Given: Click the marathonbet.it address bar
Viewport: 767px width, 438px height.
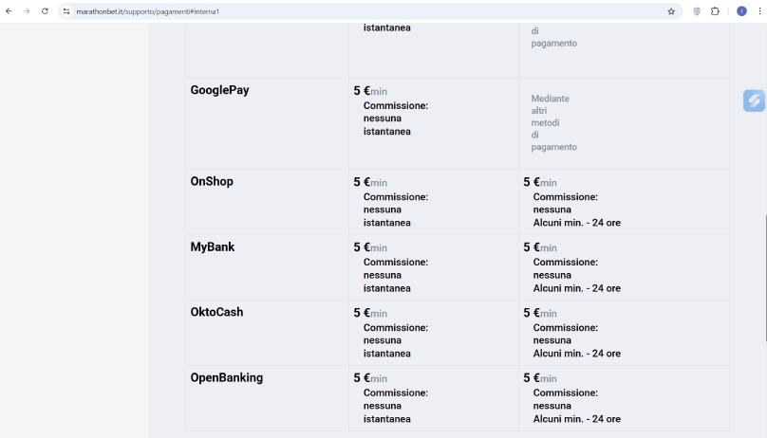Looking at the screenshot, I should click(366, 11).
